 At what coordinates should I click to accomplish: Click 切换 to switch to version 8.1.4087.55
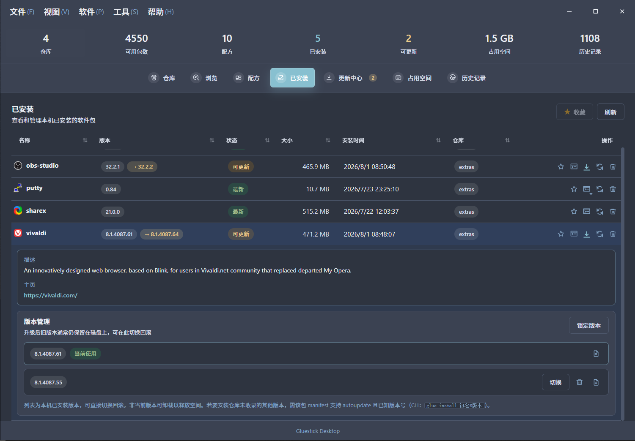pyautogui.click(x=555, y=382)
